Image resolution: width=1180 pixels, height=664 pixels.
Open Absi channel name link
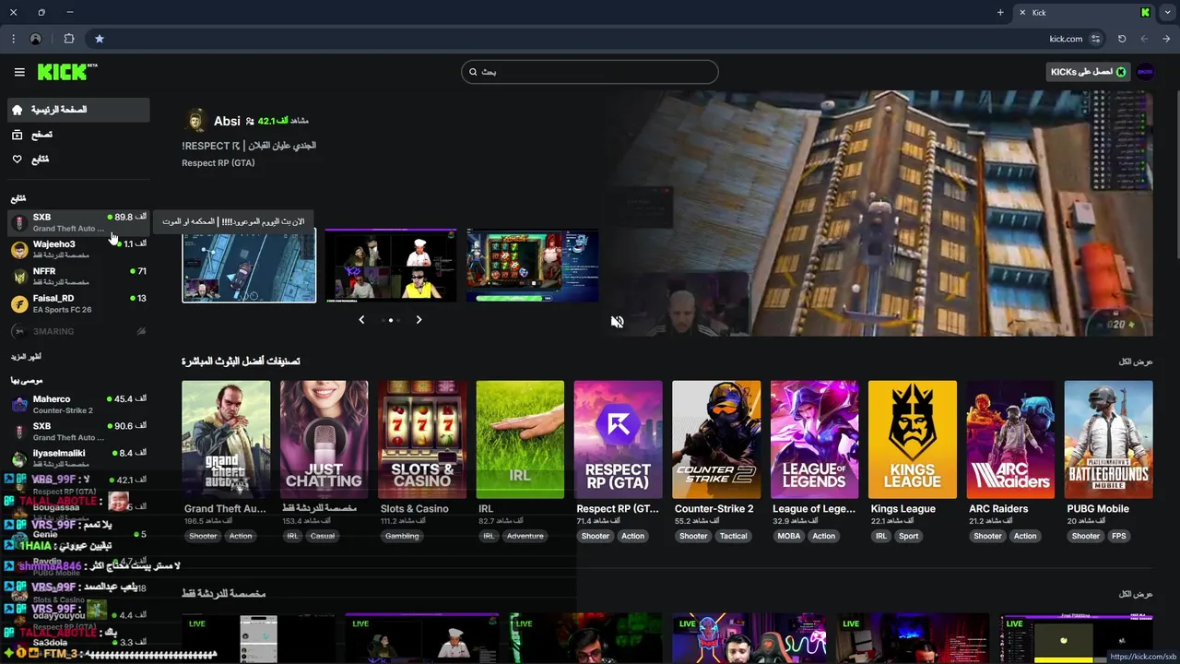pos(227,121)
